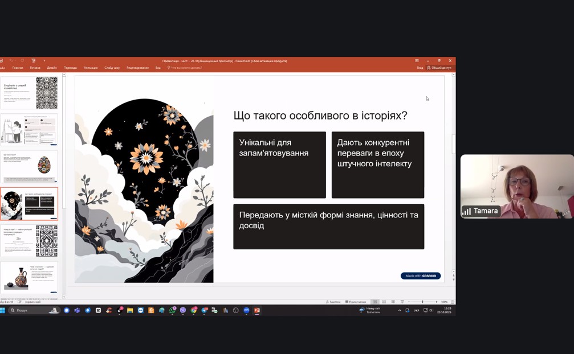Click the zoom in plus icon

(x=437, y=302)
